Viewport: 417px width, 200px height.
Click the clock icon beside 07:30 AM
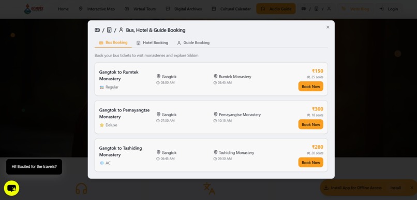158,121
